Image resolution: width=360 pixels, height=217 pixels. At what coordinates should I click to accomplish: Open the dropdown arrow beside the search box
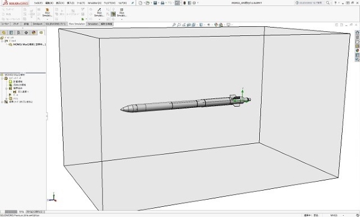331,3
